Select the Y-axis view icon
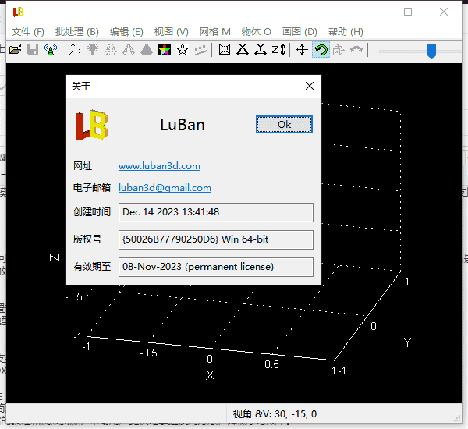This screenshot has height=429, width=468. click(261, 50)
